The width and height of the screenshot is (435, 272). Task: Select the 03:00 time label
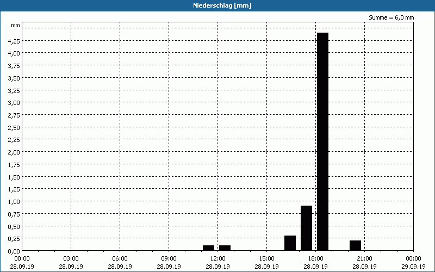pyautogui.click(x=71, y=259)
